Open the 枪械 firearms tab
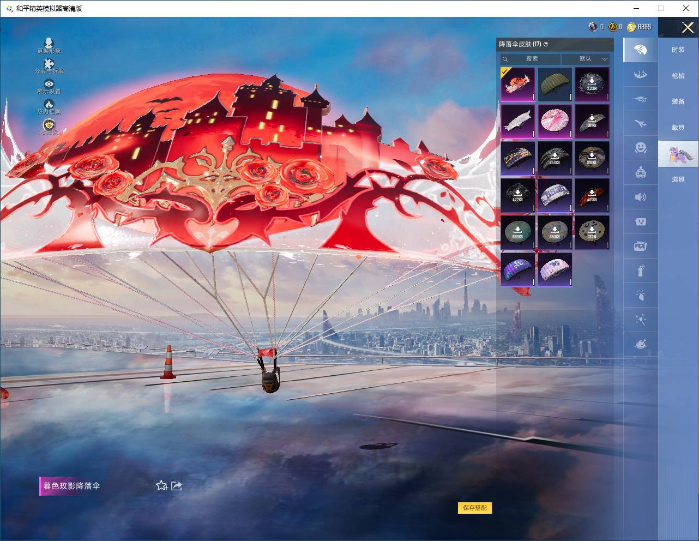This screenshot has width=699, height=541. point(678,76)
